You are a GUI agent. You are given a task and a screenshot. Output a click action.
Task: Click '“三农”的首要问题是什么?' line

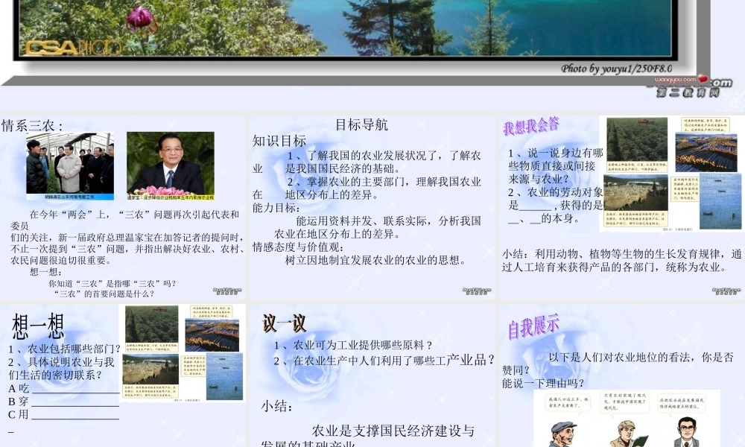(x=103, y=294)
